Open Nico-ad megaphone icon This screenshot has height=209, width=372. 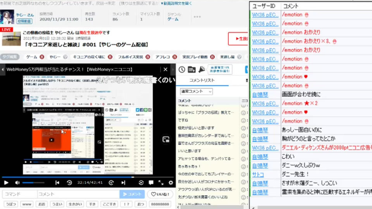click(x=201, y=69)
